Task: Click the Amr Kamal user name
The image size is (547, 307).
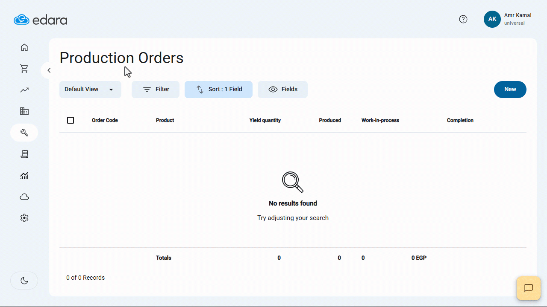Action: pyautogui.click(x=518, y=15)
